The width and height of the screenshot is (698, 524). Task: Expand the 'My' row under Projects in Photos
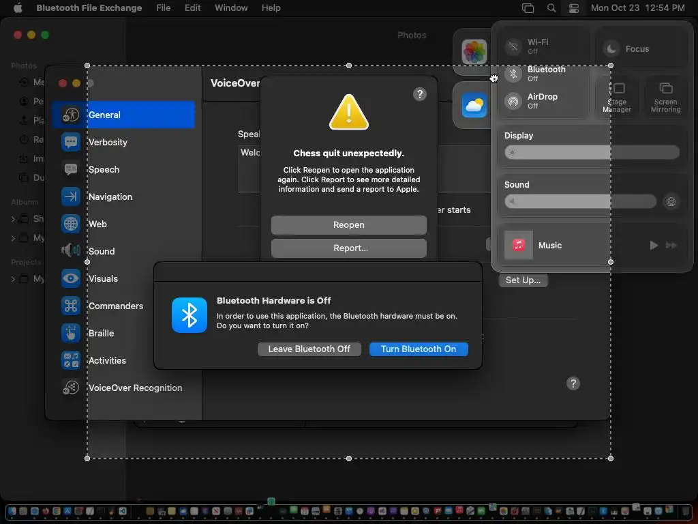(13, 279)
